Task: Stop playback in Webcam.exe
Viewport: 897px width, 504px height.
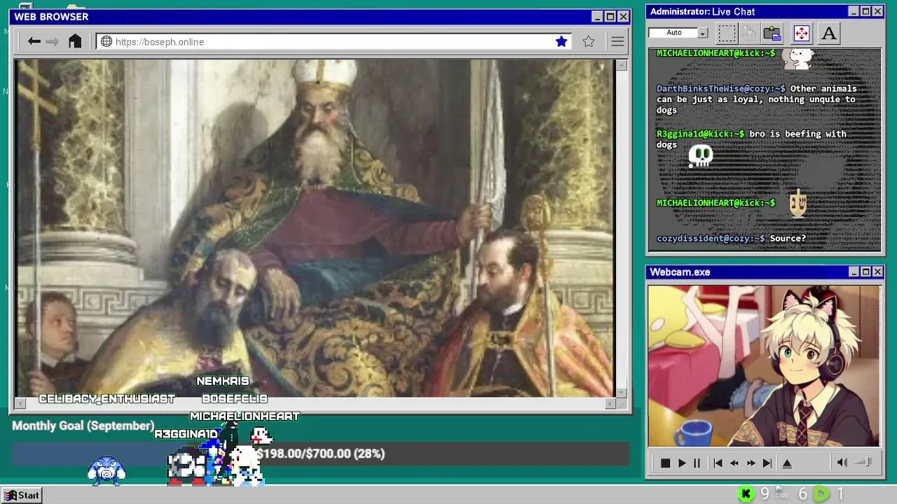Action: [665, 463]
